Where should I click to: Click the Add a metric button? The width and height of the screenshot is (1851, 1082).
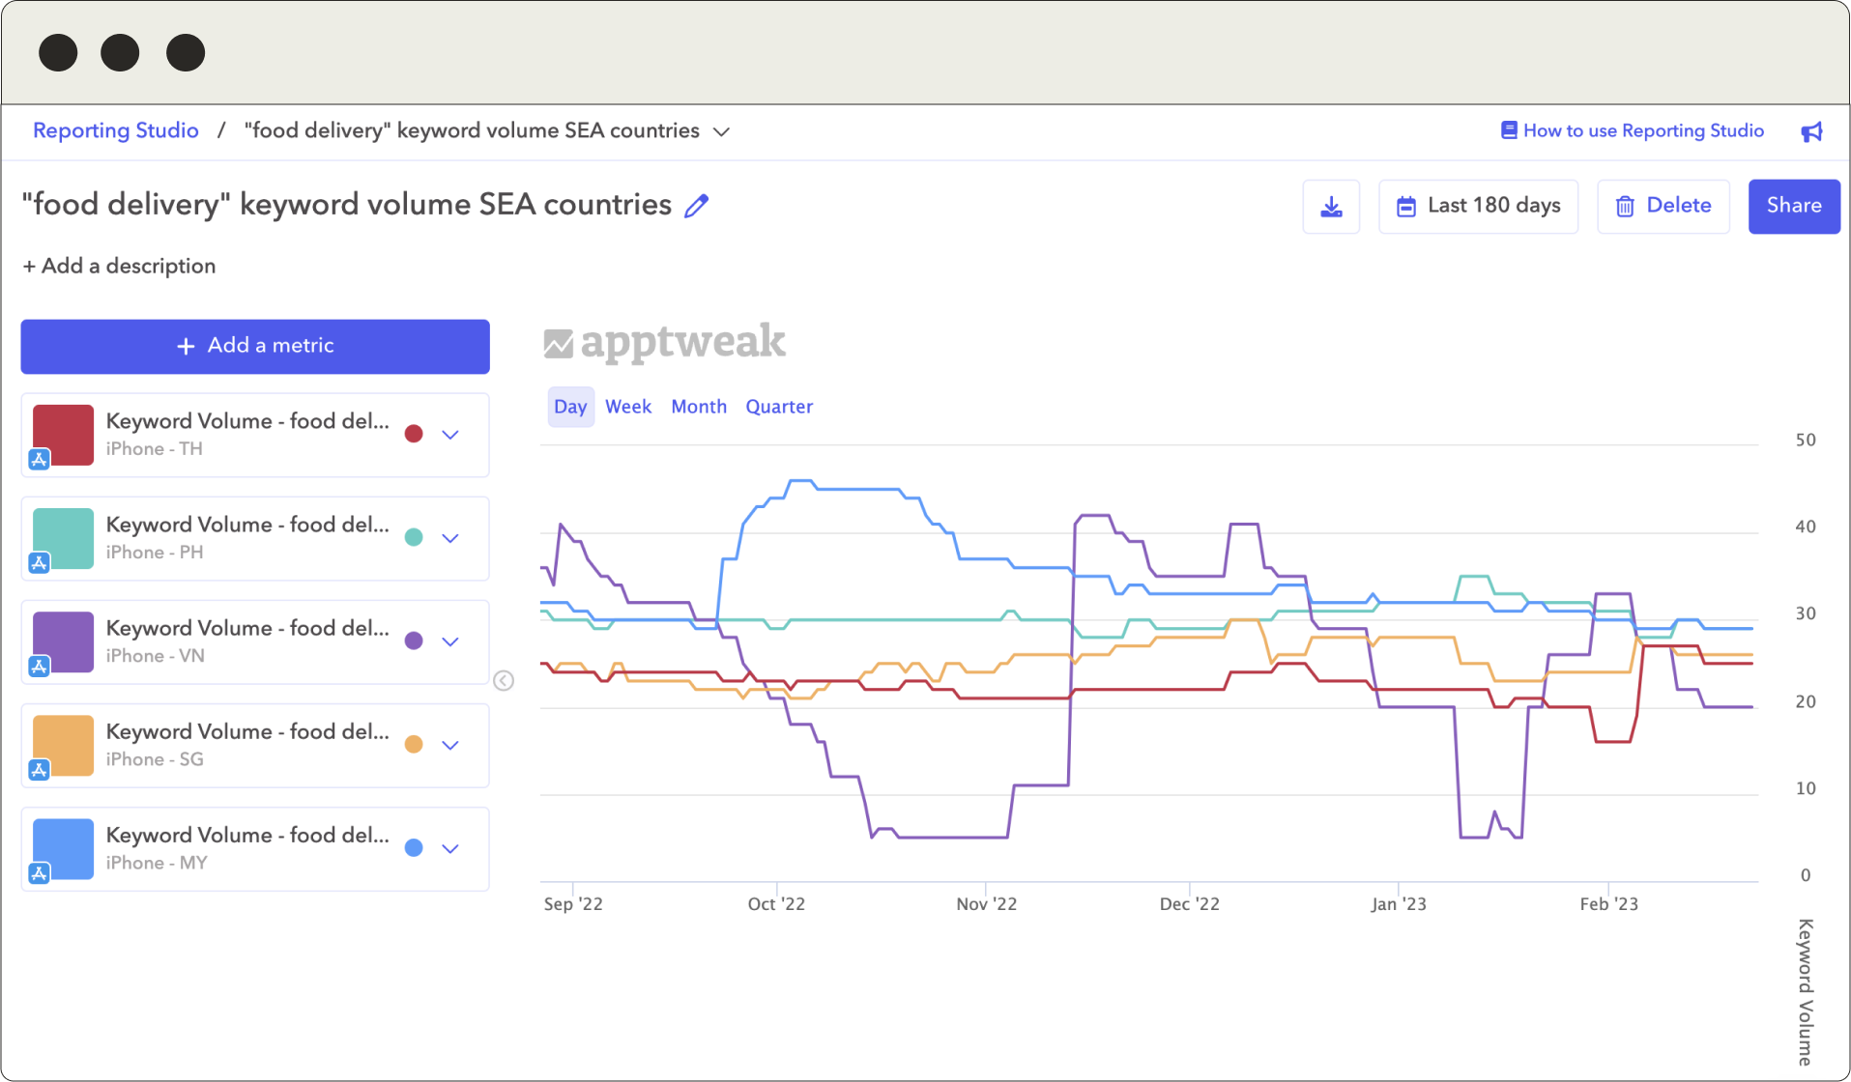tap(255, 346)
